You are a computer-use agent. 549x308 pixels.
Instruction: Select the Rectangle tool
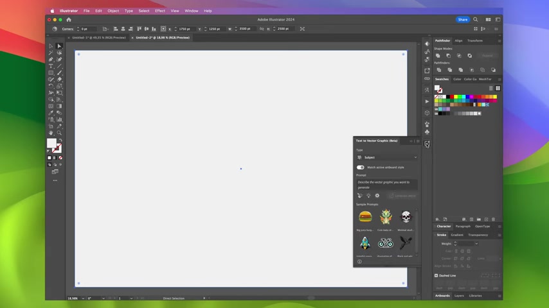click(51, 73)
